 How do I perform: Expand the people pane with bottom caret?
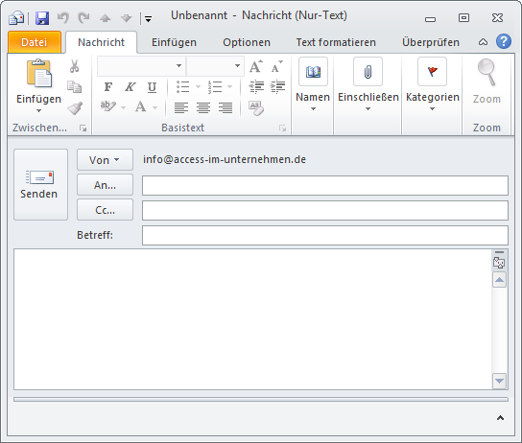pyautogui.click(x=500, y=418)
